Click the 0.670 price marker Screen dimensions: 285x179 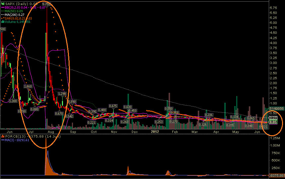click(x=59, y=114)
